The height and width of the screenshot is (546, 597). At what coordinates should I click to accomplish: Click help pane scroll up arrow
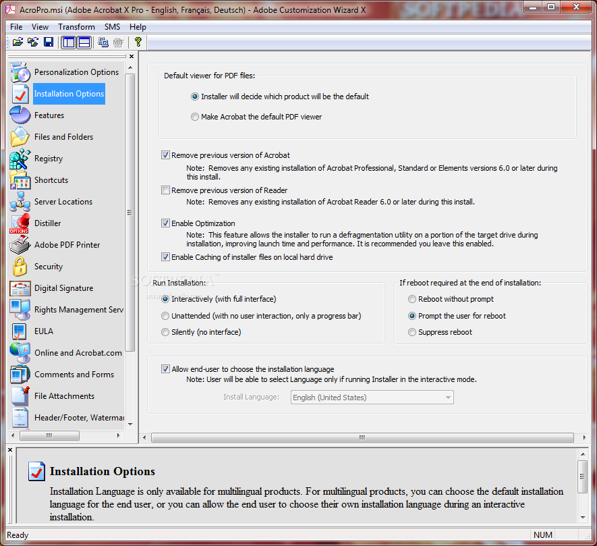coord(583,454)
